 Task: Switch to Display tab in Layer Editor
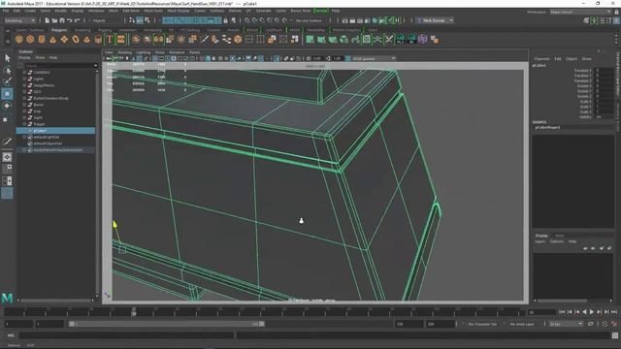click(x=541, y=236)
